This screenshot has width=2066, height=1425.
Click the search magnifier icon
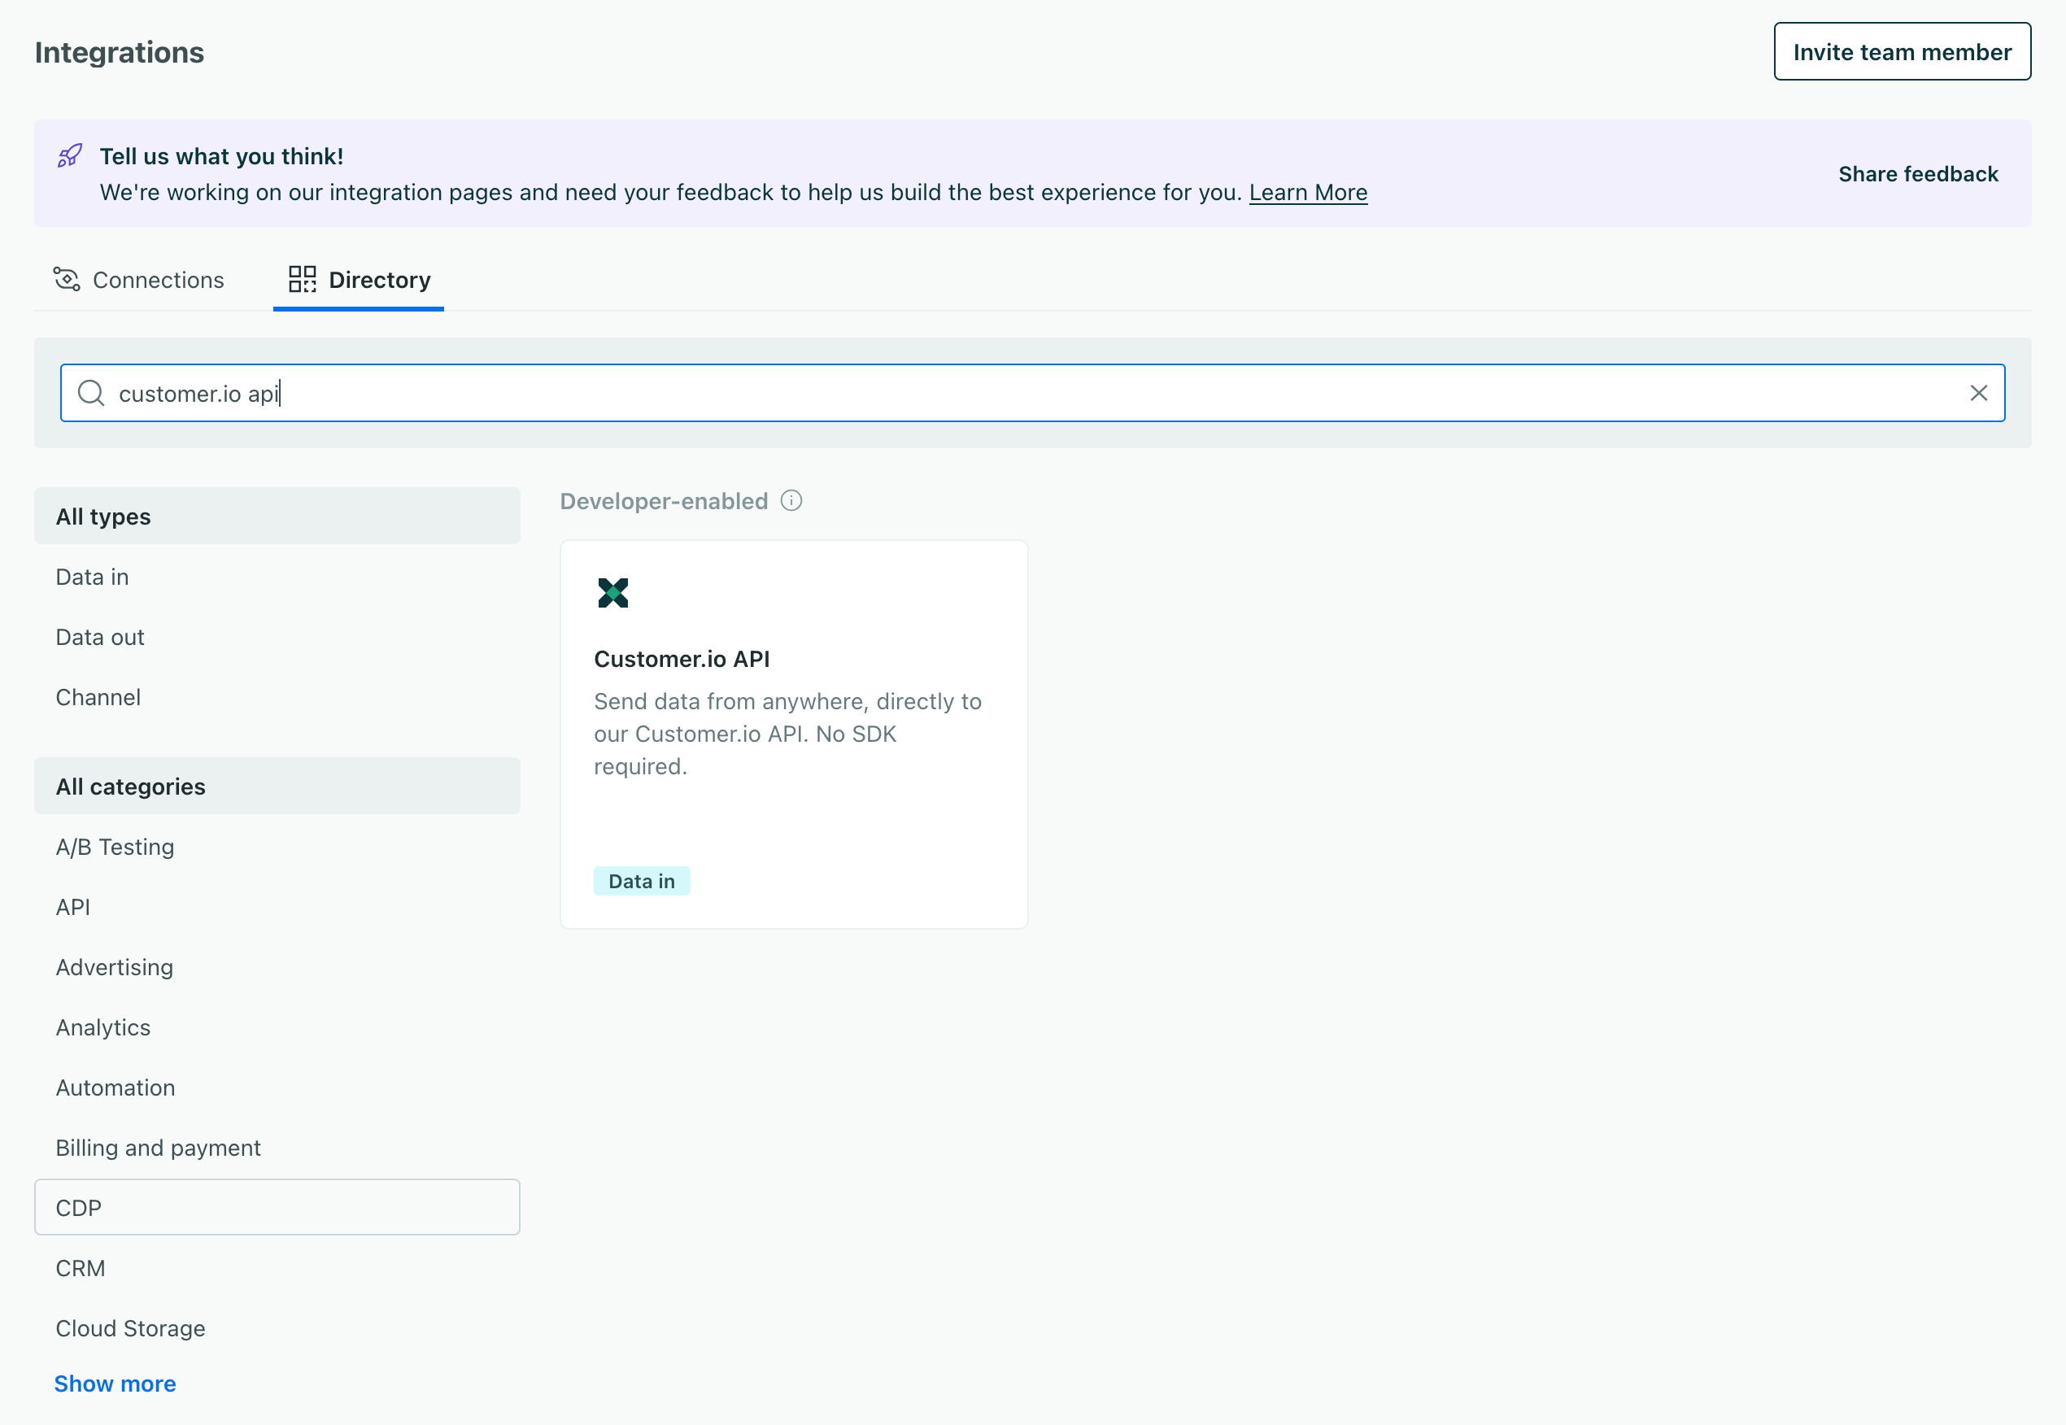(90, 393)
